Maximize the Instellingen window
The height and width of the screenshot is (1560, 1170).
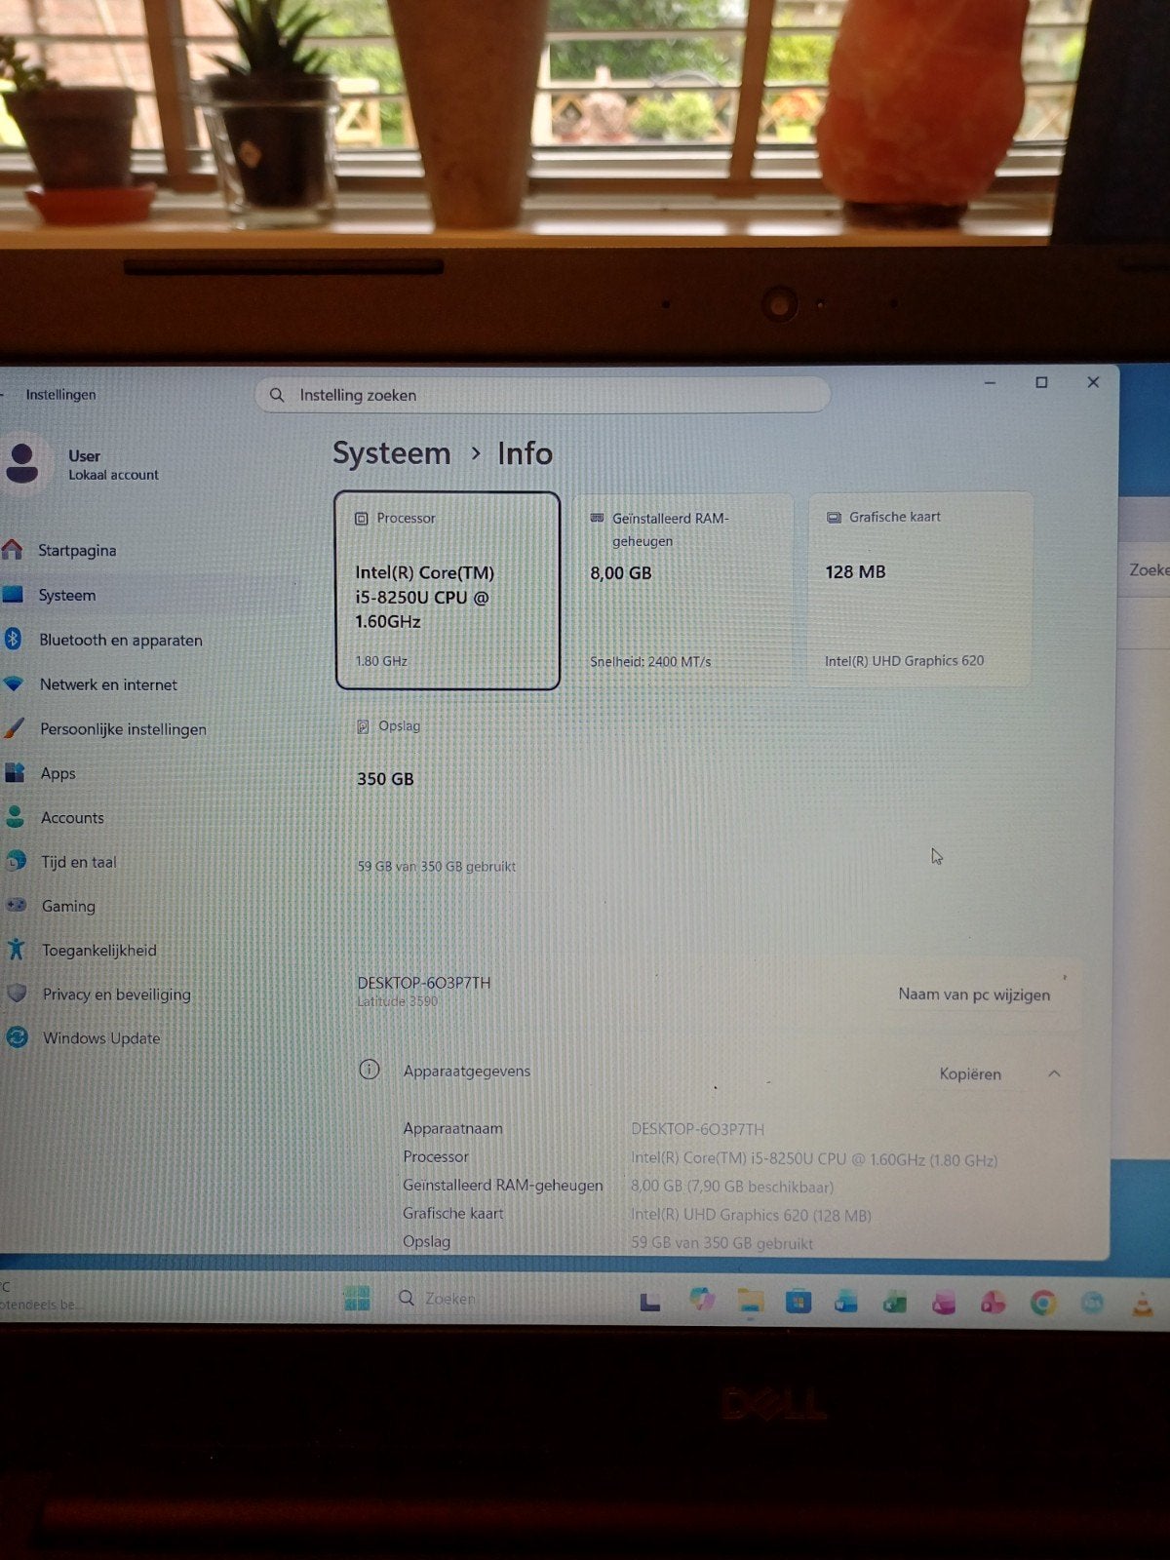[x=1041, y=382]
